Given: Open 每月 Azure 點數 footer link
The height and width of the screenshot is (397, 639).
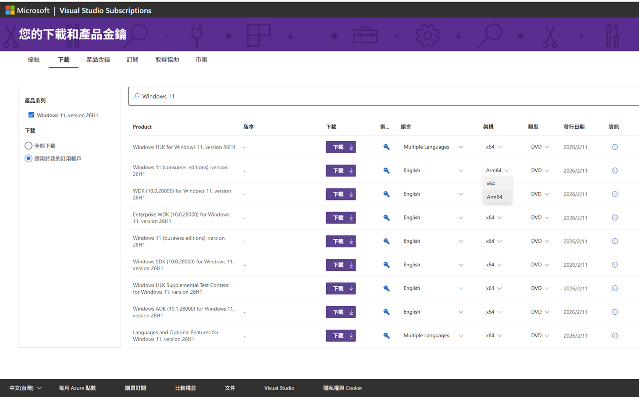Looking at the screenshot, I should [77, 388].
